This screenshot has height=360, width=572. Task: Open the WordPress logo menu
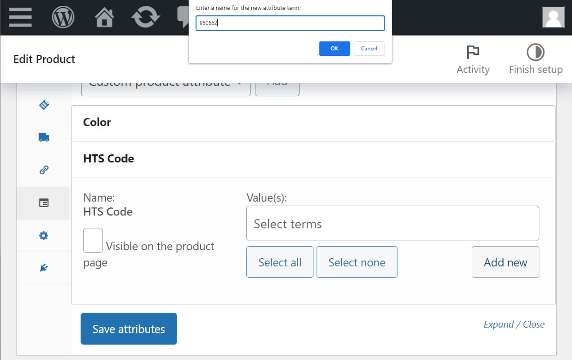pyautogui.click(x=63, y=18)
